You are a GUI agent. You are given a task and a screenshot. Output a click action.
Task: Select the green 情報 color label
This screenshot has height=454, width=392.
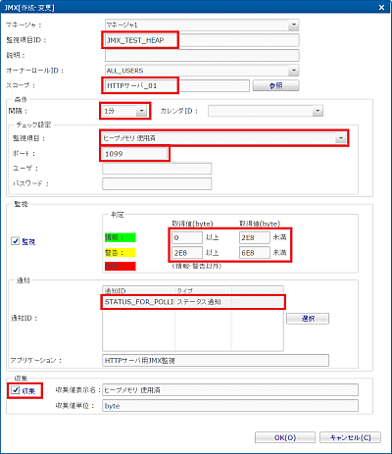point(121,237)
